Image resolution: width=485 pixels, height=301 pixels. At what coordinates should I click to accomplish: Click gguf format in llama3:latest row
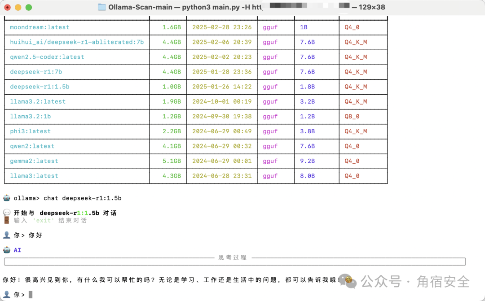270,176
